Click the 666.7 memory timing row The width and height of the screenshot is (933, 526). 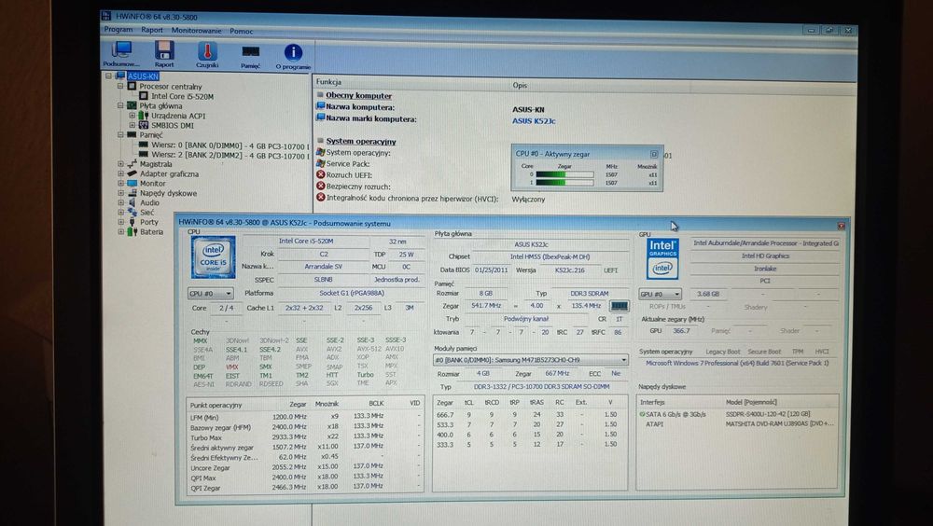point(528,414)
